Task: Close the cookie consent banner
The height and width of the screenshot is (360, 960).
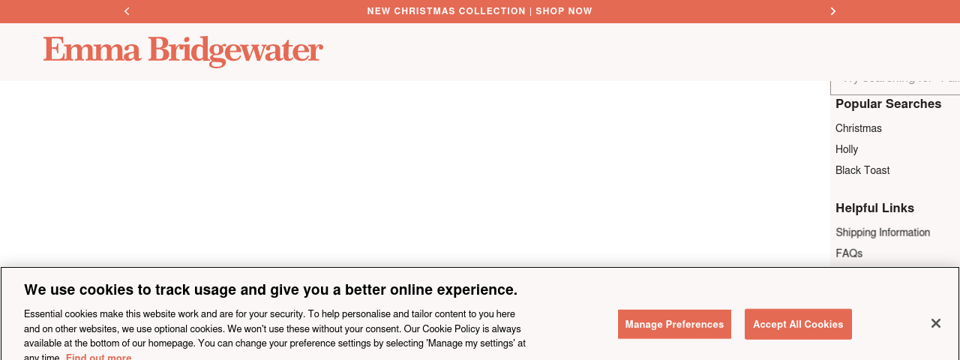Action: point(935,323)
